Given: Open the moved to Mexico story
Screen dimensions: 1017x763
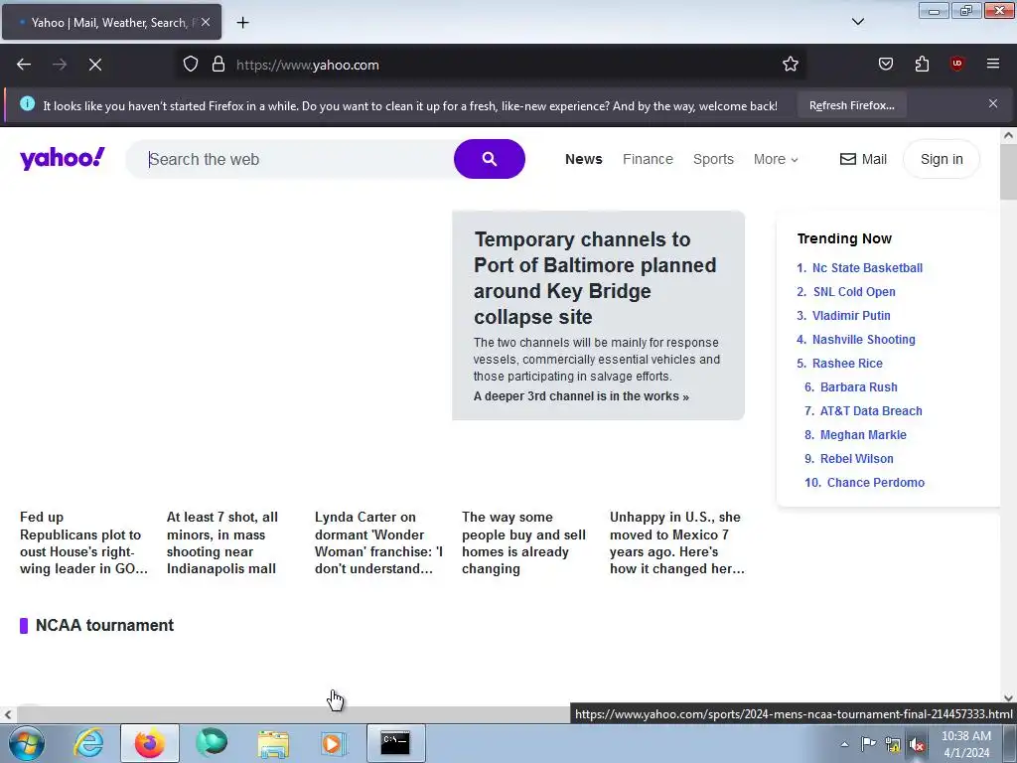Looking at the screenshot, I should pyautogui.click(x=677, y=543).
